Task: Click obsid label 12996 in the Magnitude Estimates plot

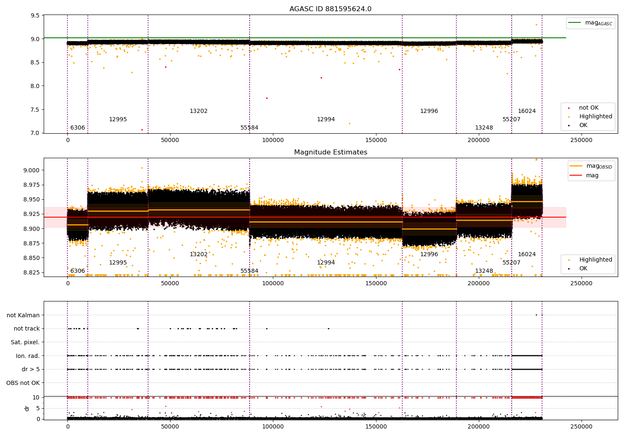Action: [429, 255]
